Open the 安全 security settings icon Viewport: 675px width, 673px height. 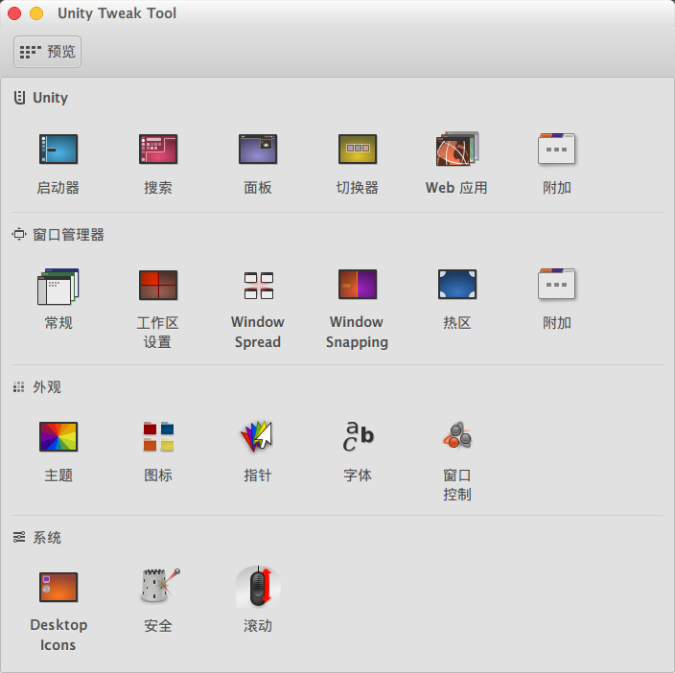pos(159,585)
